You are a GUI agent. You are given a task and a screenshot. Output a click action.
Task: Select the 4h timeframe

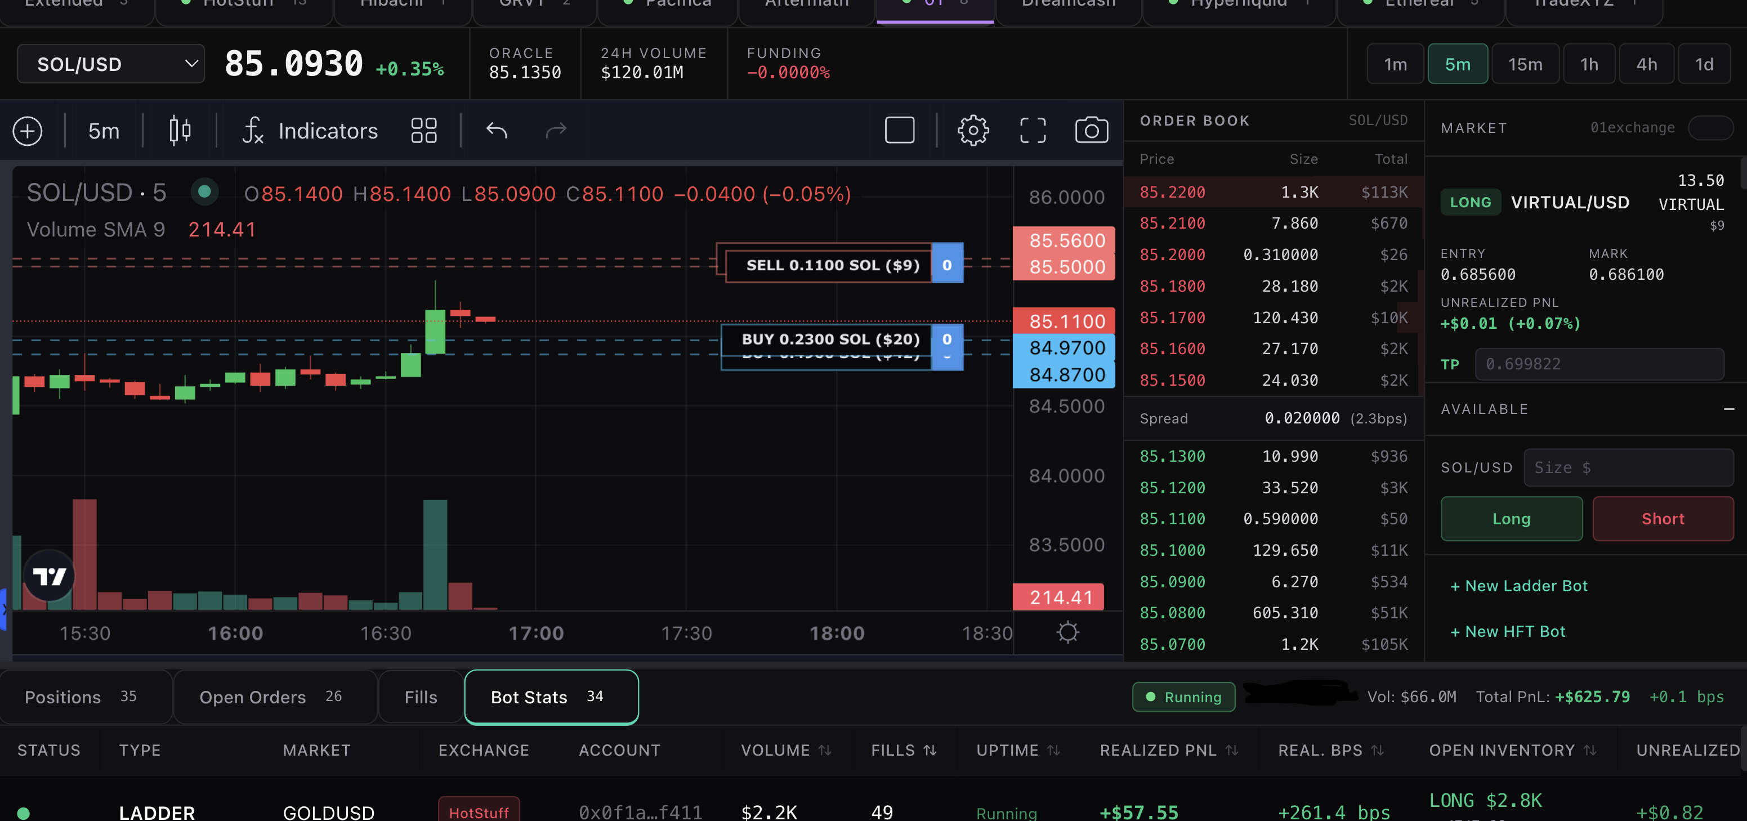1647,64
